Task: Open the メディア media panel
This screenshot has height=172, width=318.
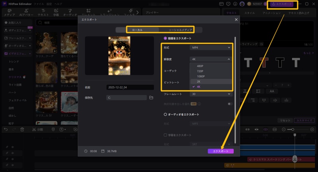Action: click(x=9, y=13)
